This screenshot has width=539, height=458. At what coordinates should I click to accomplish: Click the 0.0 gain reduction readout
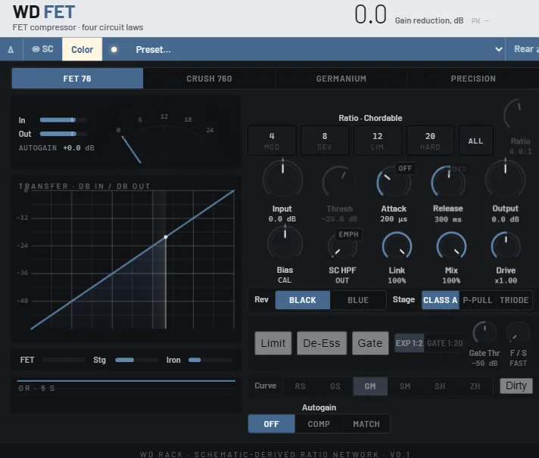(371, 15)
